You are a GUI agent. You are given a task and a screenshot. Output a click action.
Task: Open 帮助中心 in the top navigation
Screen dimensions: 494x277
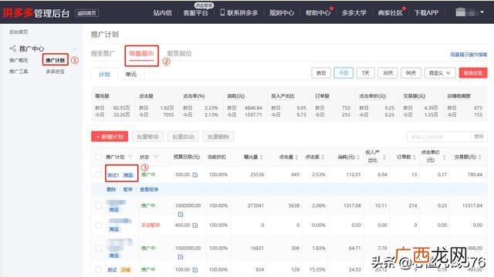point(318,13)
